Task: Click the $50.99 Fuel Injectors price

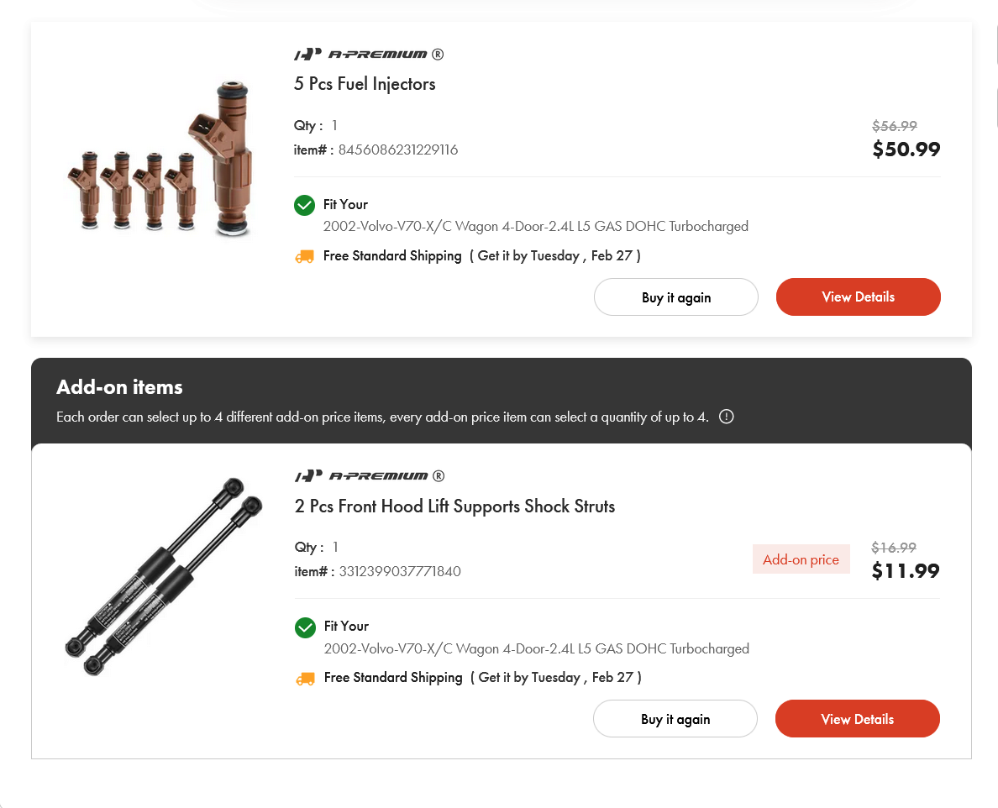Action: tap(906, 150)
